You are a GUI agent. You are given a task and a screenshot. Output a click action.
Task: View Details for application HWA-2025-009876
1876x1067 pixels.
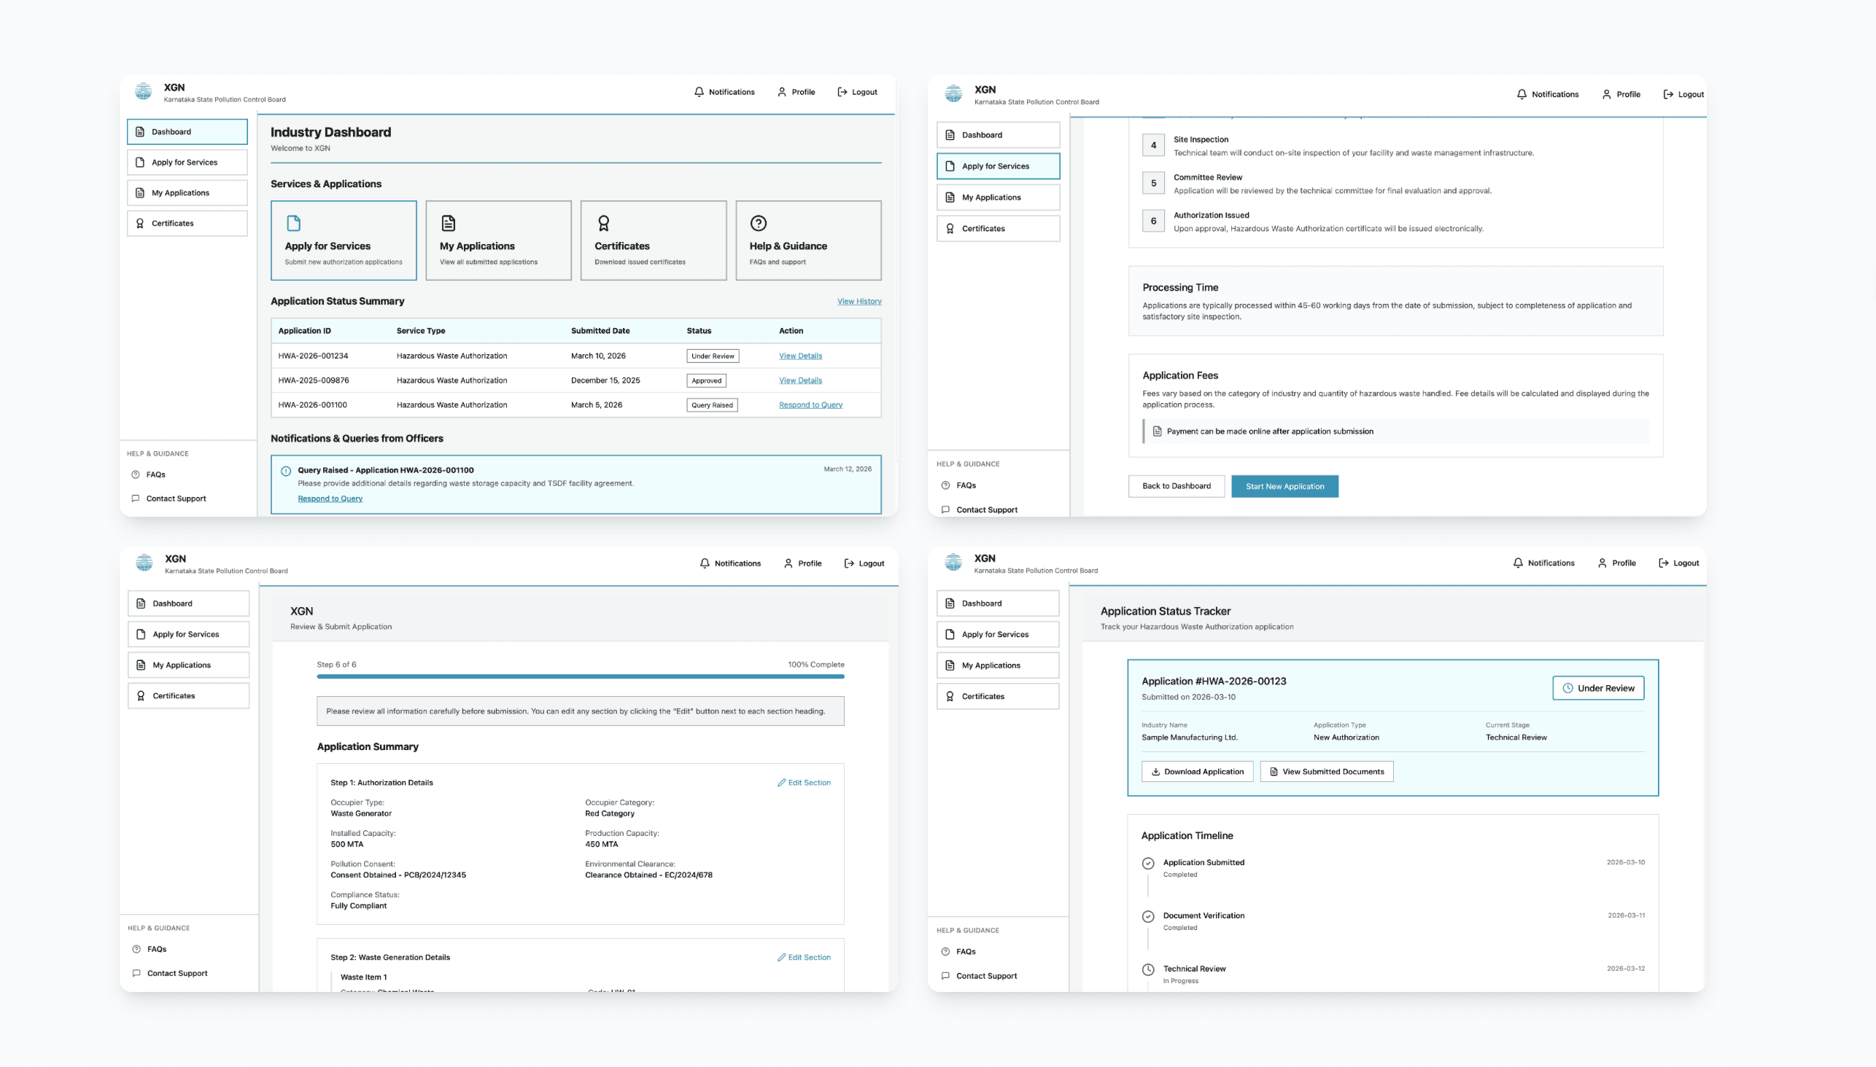coord(799,380)
